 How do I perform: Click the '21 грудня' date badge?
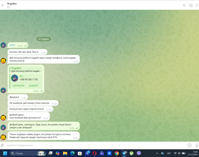click(44, 39)
